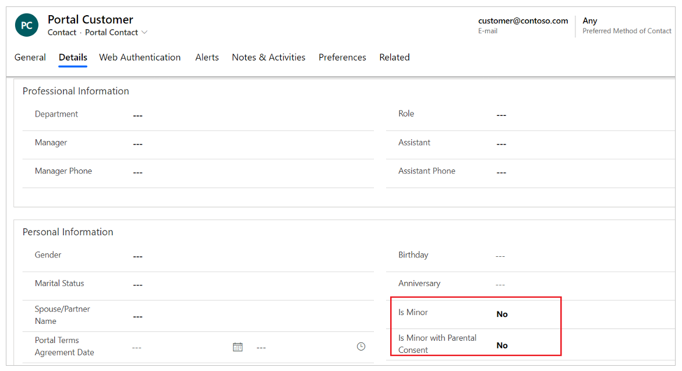Open the Related tab menu
682x371 pixels.
point(394,57)
